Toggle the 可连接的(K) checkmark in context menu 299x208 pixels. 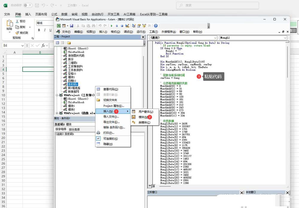point(98,138)
